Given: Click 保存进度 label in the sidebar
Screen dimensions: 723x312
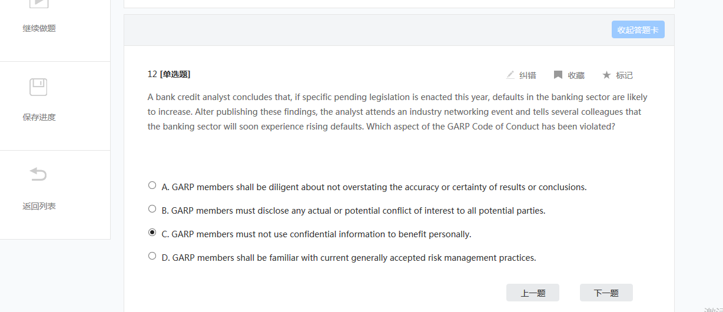Looking at the screenshot, I should point(39,117).
